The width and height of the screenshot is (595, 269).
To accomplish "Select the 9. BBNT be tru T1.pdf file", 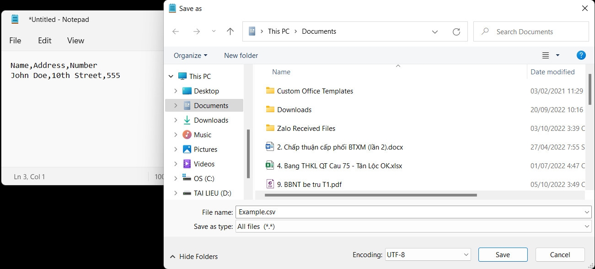I will point(309,184).
